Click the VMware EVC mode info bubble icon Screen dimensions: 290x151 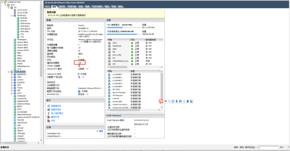[x=87, y=69]
